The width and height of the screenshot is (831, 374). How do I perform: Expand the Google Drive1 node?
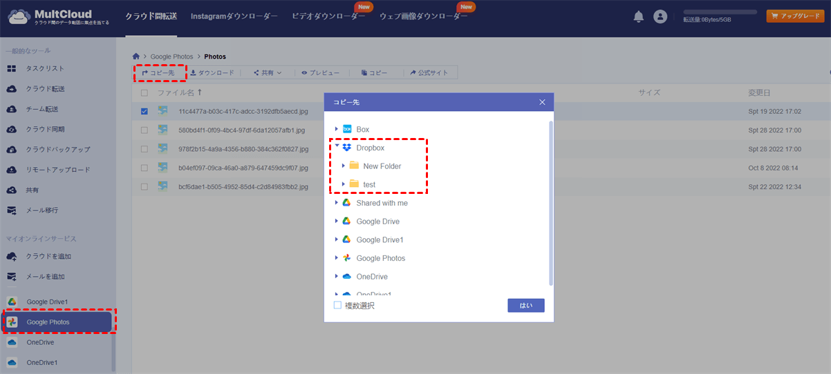[337, 239]
